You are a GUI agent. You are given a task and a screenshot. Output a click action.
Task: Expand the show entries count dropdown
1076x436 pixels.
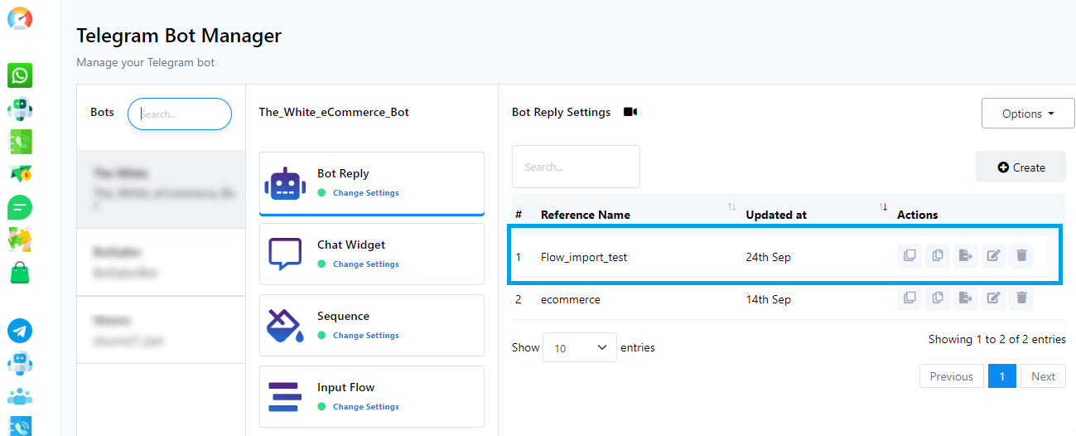(579, 348)
